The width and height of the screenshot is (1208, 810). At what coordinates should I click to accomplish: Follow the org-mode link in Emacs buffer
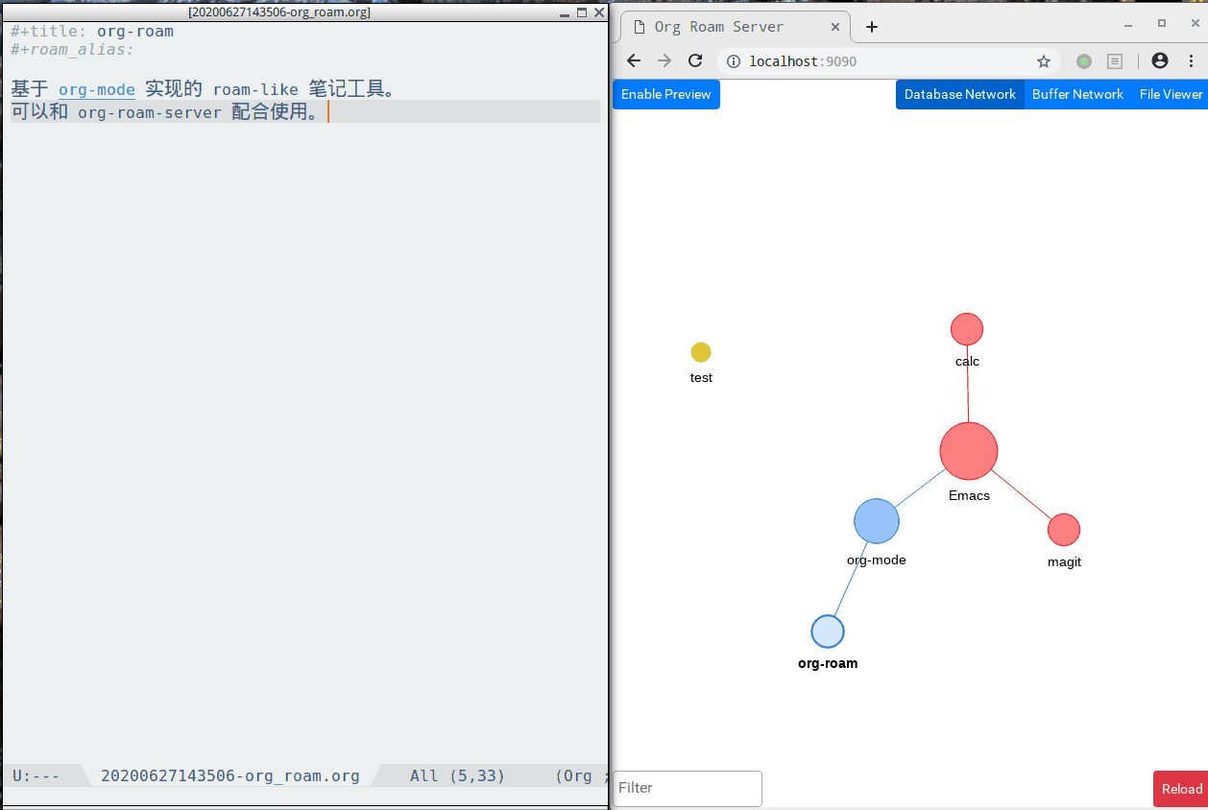pyautogui.click(x=97, y=90)
